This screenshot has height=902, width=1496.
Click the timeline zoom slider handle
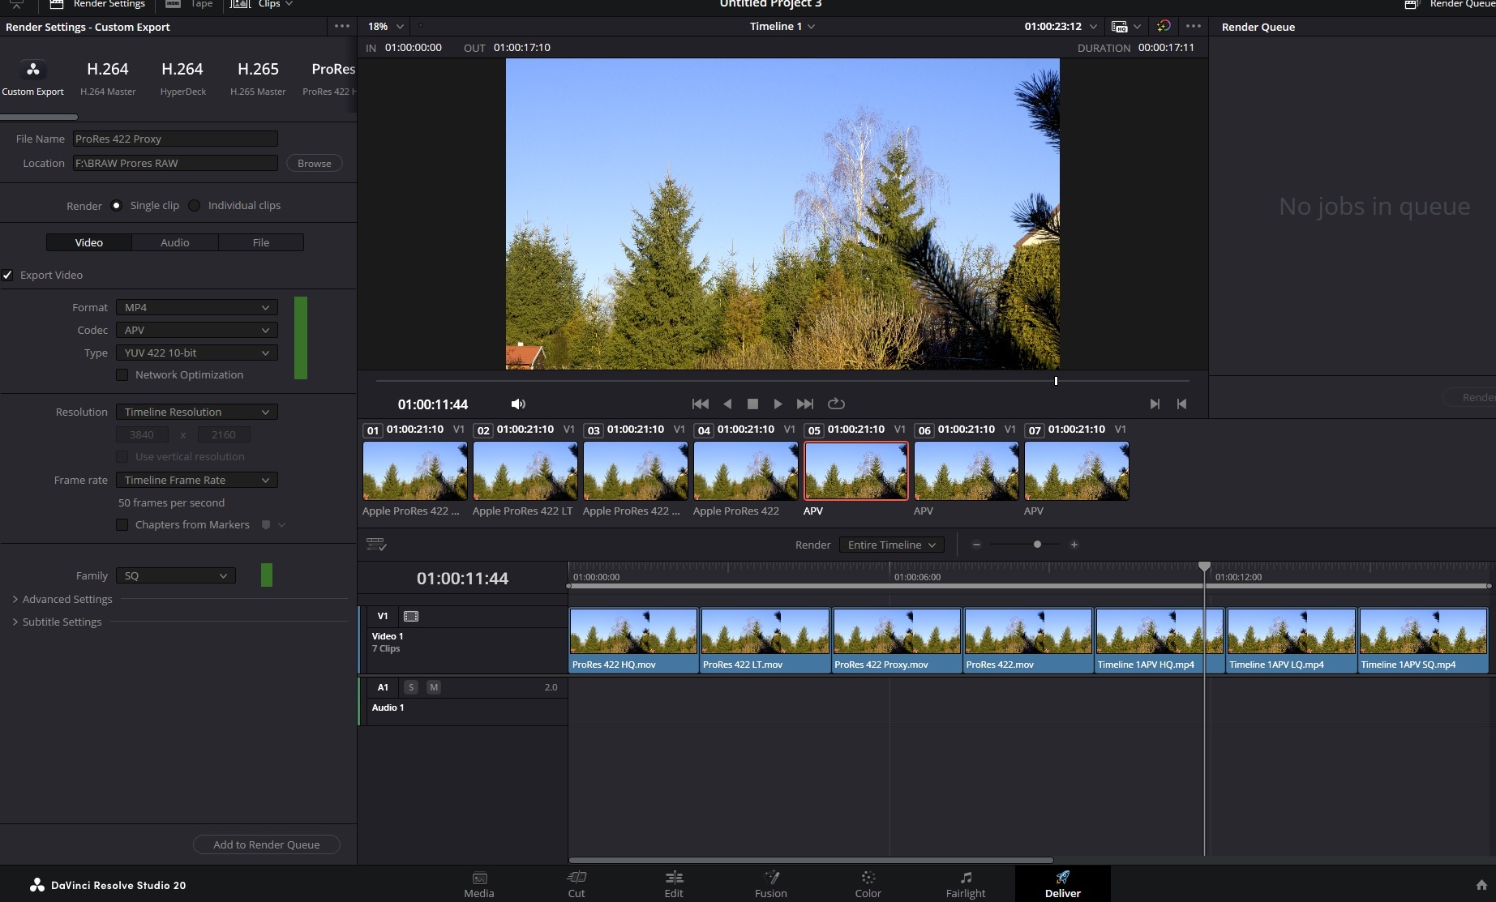pyautogui.click(x=1037, y=545)
